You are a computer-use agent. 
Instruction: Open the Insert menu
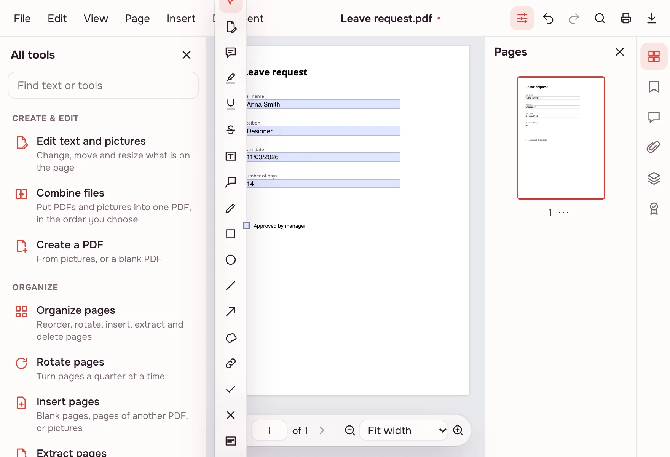click(181, 18)
